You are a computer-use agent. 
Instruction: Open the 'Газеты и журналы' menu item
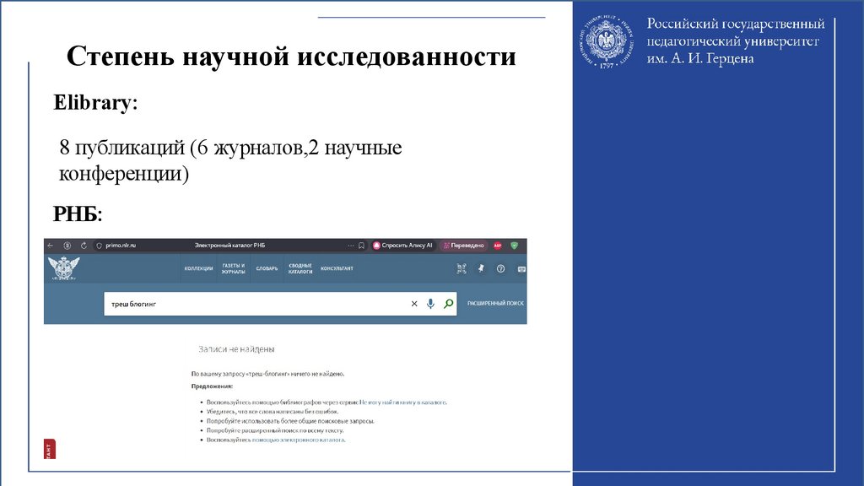pos(233,268)
